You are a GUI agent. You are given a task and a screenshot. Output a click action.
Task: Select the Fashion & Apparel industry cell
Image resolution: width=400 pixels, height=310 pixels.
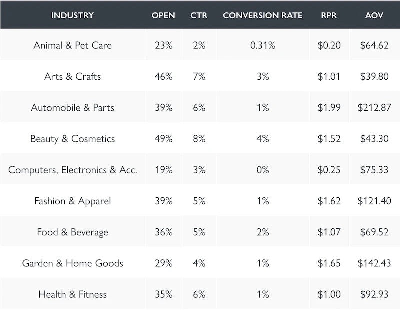72,201
